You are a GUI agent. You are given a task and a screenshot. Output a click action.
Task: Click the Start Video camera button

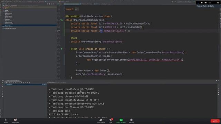pyautogui.click(x=15, y=121)
